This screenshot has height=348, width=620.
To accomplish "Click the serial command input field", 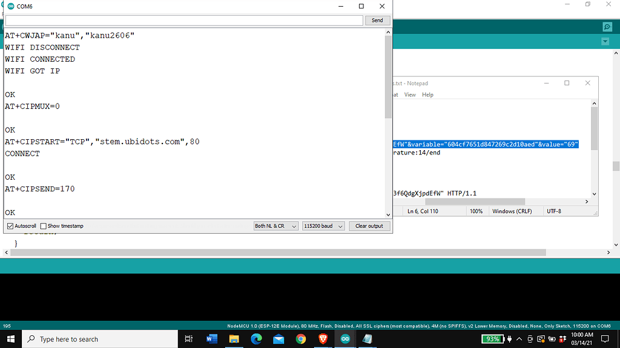I will point(184,20).
